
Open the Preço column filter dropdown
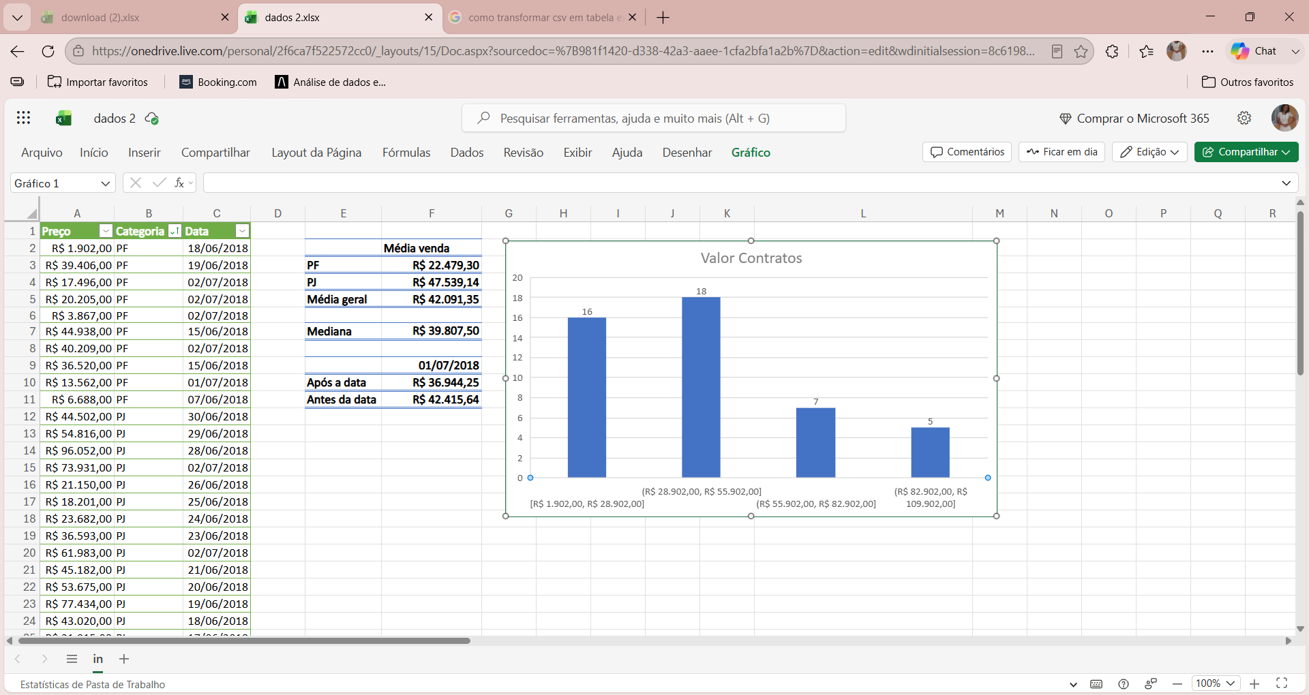point(106,231)
